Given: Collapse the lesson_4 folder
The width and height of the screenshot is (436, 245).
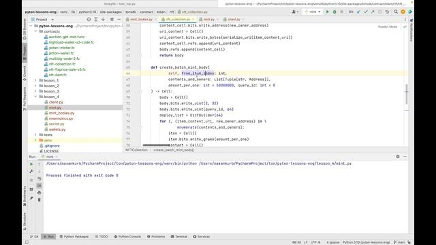Looking at the screenshot, I should tap(35, 97).
